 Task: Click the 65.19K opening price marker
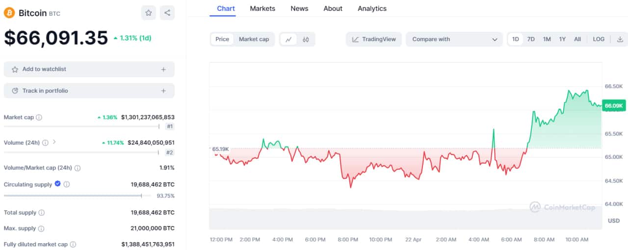[220, 149]
